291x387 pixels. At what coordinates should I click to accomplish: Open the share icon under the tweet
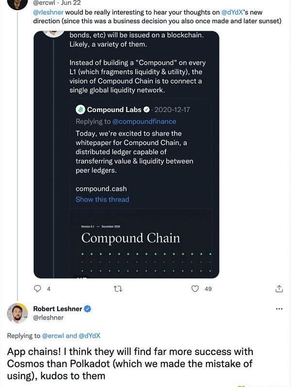click(x=279, y=289)
